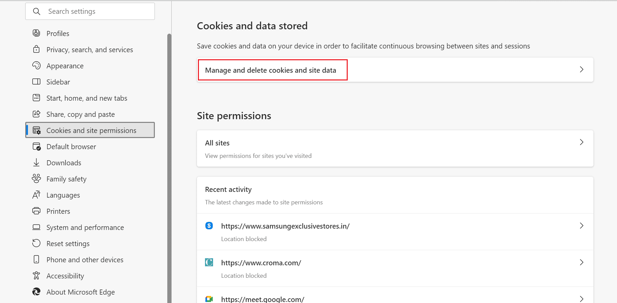This screenshot has height=303, width=617.
Task: Click the Family safety group icon
Action: [36, 178]
